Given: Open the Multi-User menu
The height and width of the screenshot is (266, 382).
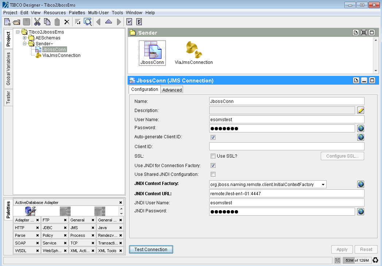Looking at the screenshot, I should pos(98,13).
